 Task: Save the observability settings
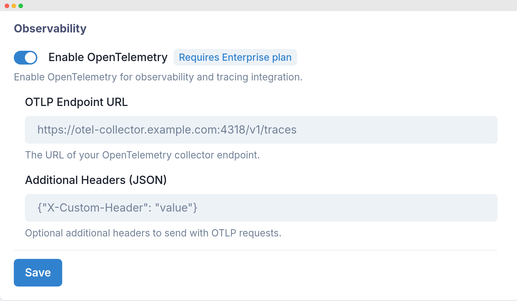tap(38, 272)
